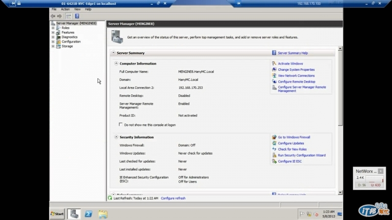This screenshot has height=220, width=392.
Task: Open Server Summary Help link
Action: click(293, 53)
